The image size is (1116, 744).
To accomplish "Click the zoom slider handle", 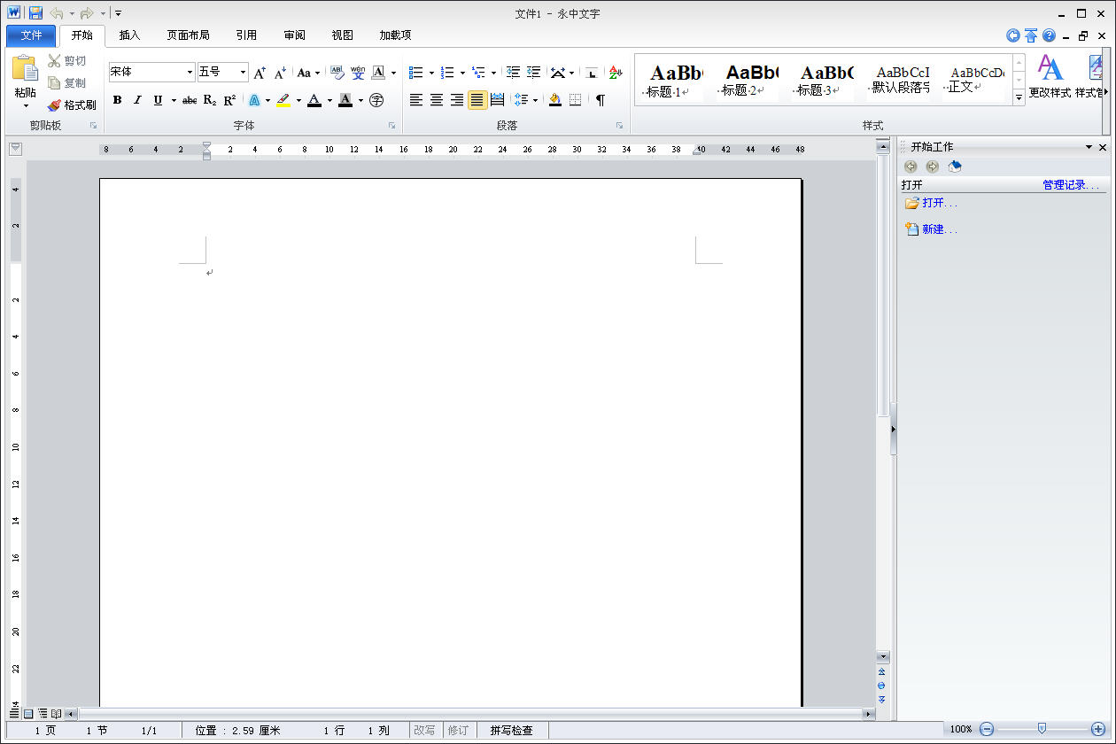I will [x=1042, y=729].
